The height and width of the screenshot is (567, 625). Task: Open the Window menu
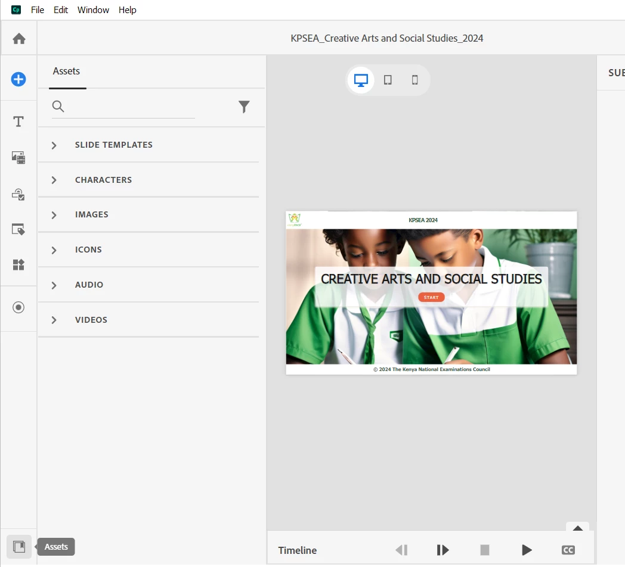click(93, 10)
